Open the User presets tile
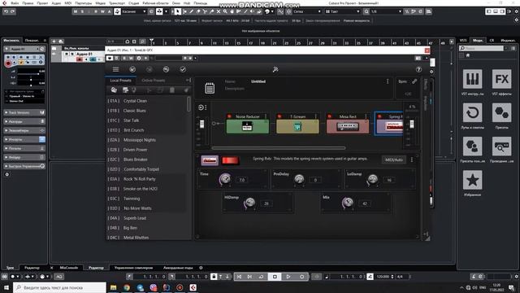Image resolution: width=520 pixels, height=293 pixels. pos(473,146)
